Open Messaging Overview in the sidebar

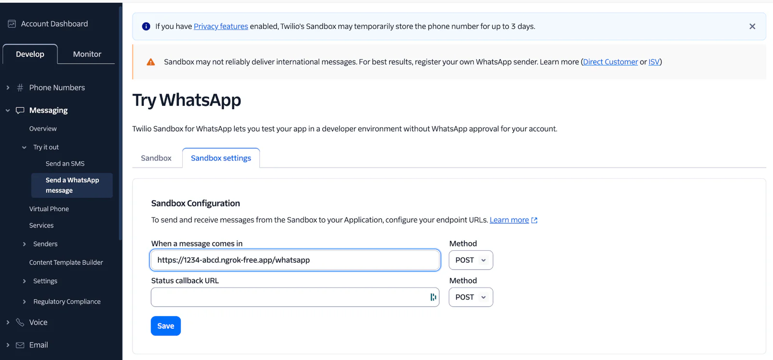[43, 129]
